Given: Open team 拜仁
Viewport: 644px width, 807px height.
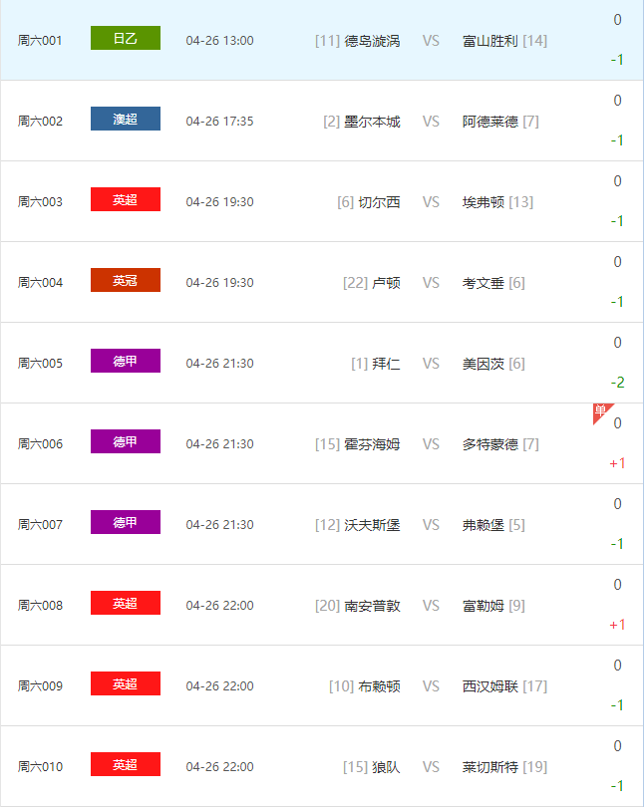Looking at the screenshot, I should [386, 364].
